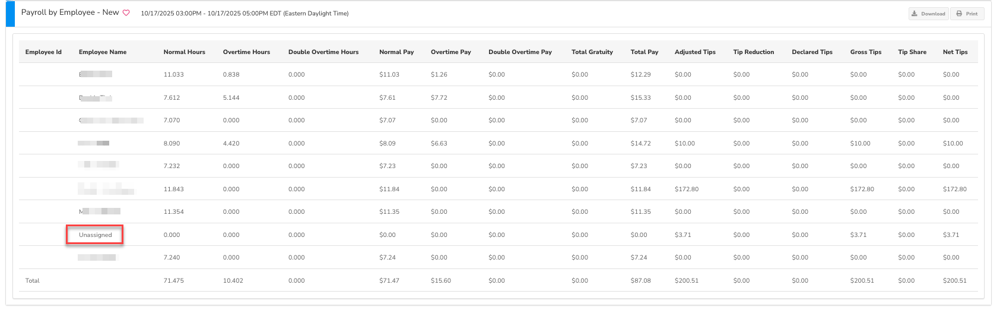The image size is (1000, 313).
Task: Select the Overtime Hours column header
Action: coord(246,52)
